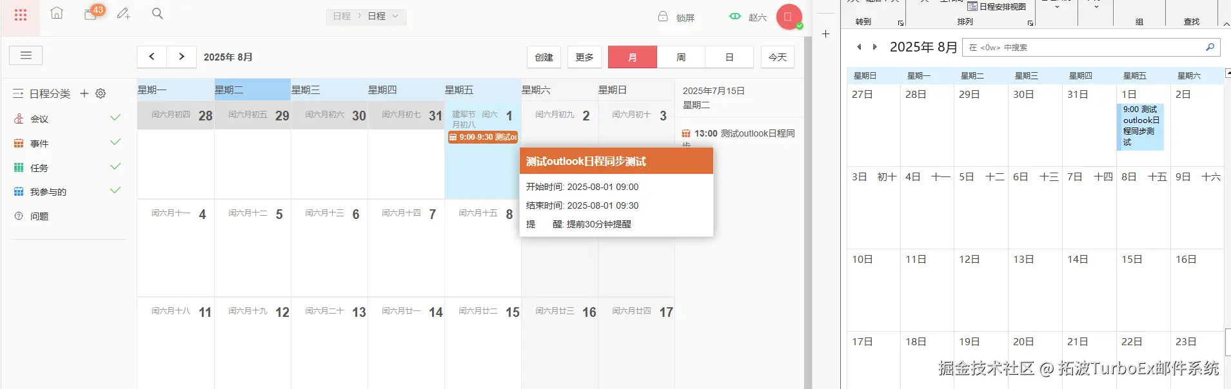
Task: Toggle the hamburger sidebar button
Action: click(26, 55)
